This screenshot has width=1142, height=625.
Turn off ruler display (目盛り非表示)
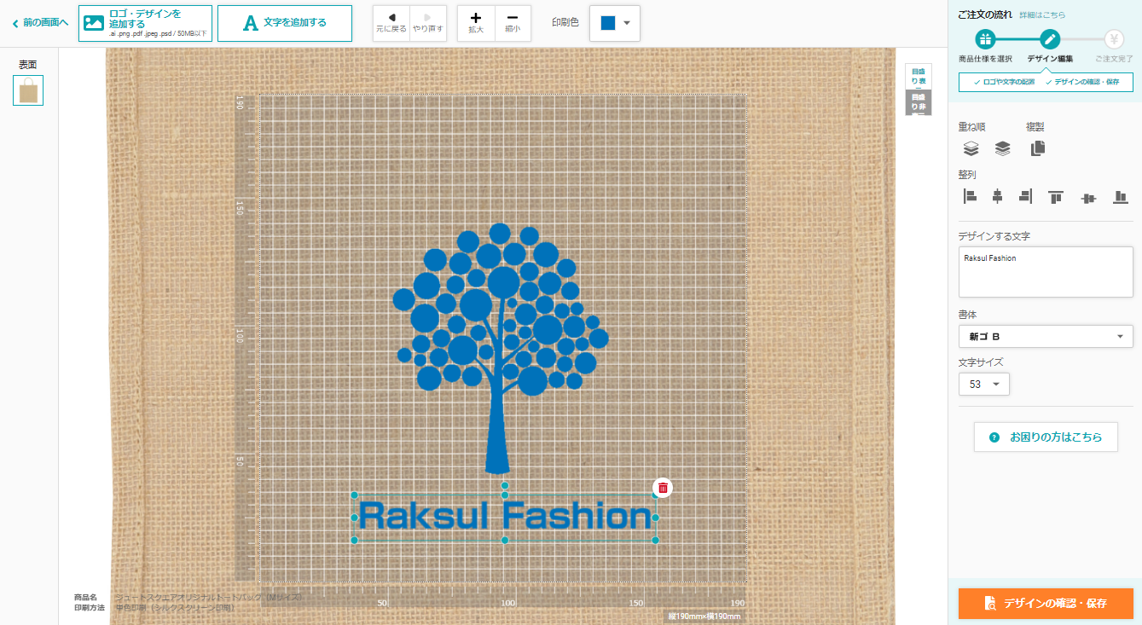pos(918,102)
